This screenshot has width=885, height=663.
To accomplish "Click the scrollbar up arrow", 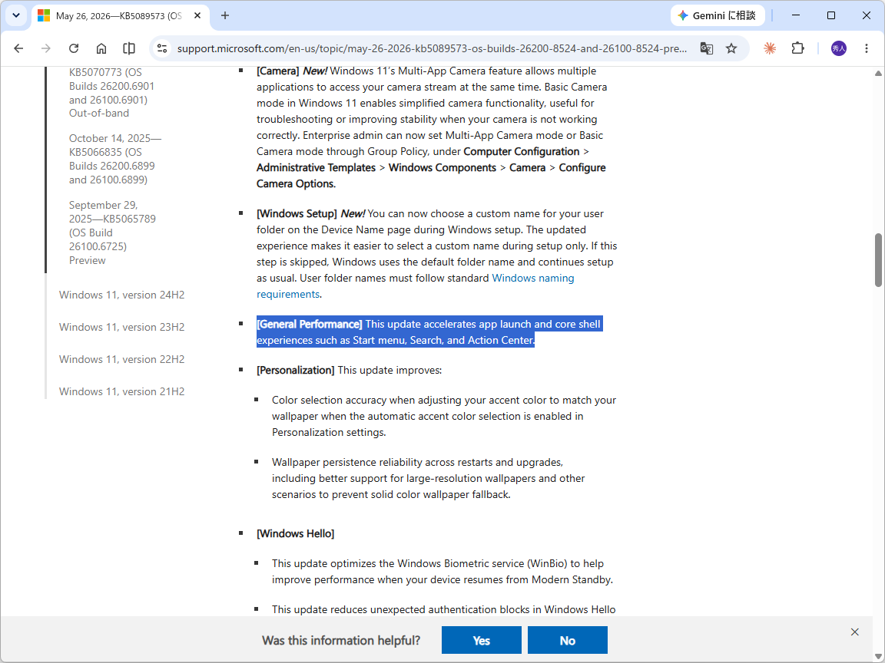I will pos(878,74).
